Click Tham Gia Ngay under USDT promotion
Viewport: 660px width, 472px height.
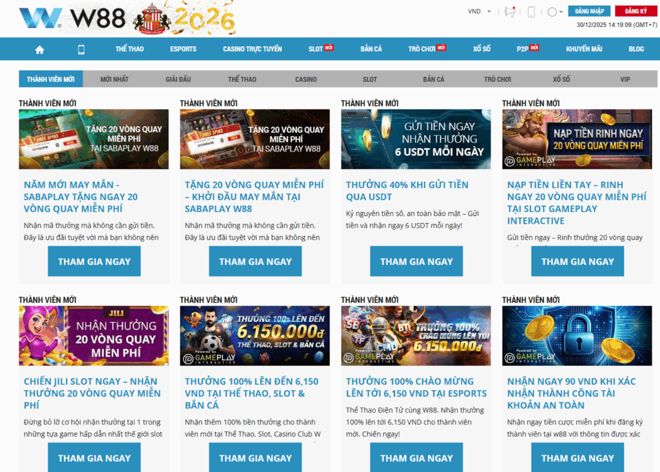(x=416, y=261)
